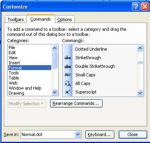Click the Commands list down arrow

140,93
